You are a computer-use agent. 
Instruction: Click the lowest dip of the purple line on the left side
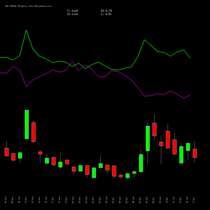tap(26, 87)
